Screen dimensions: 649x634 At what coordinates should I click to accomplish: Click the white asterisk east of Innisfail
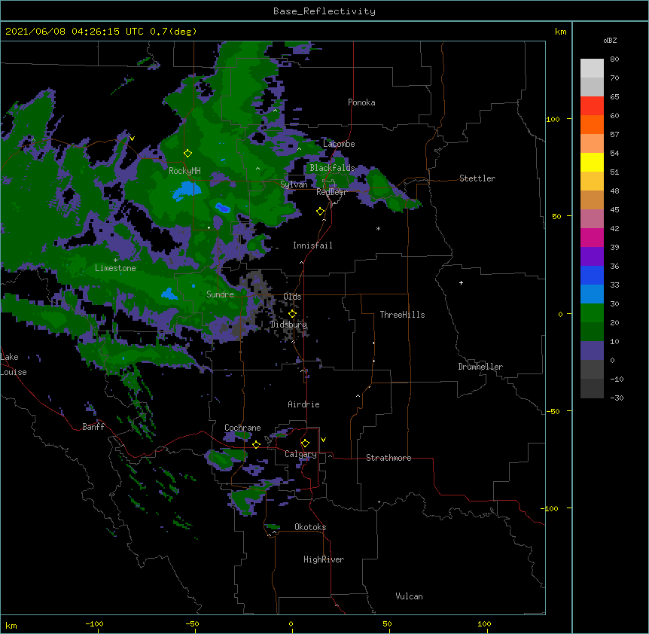(x=378, y=228)
